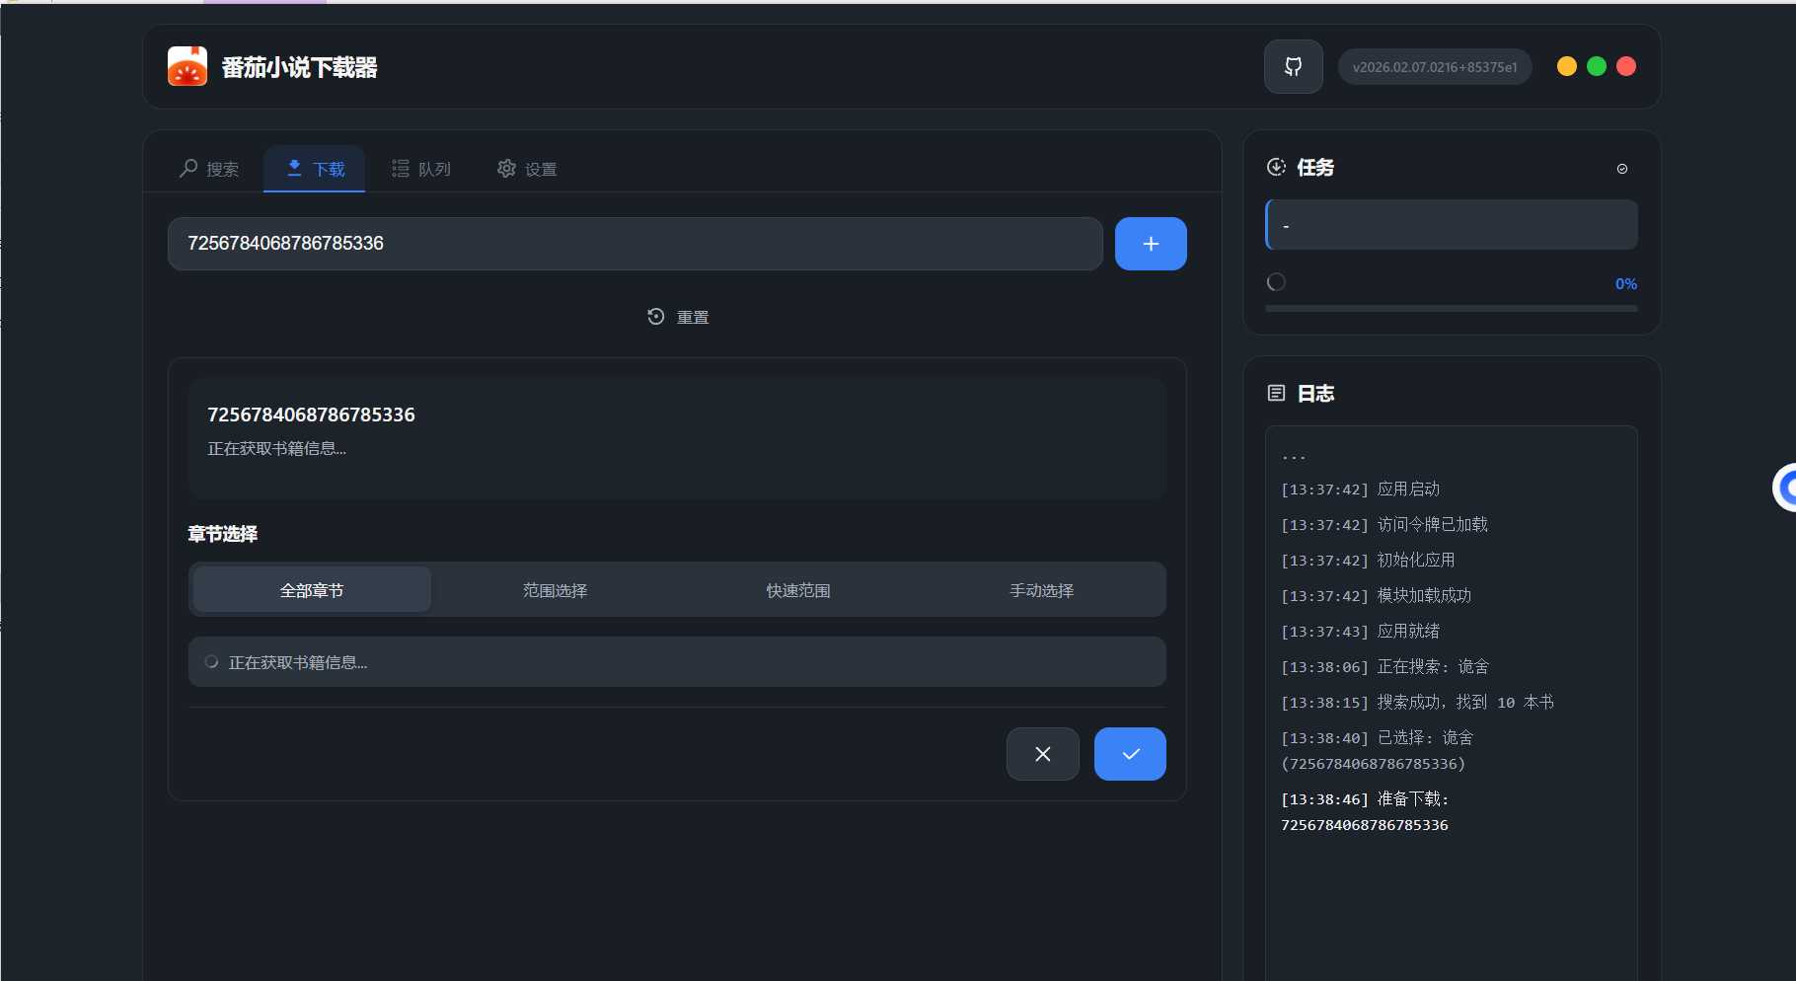The height and width of the screenshot is (981, 1796).
Task: Click the green maximize dot
Action: 1596,66
